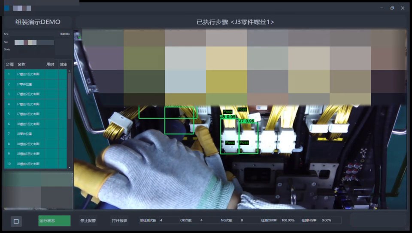Screen dimensions: 412x233
Task: Select step 8 row J8螺丝2扭力判断
Action: click(x=36, y=144)
